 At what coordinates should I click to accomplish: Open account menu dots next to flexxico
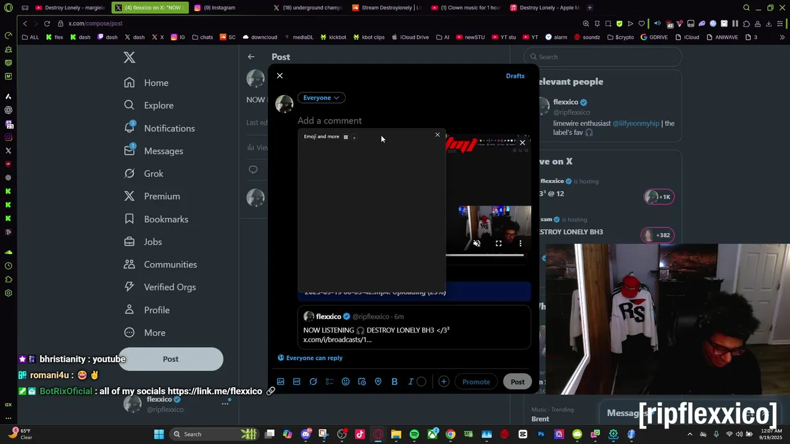pyautogui.click(x=225, y=403)
